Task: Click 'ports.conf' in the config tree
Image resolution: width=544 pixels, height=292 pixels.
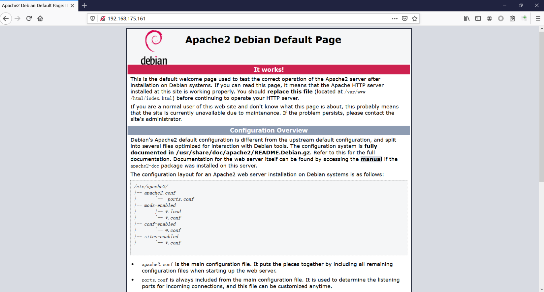Action: [180, 199]
